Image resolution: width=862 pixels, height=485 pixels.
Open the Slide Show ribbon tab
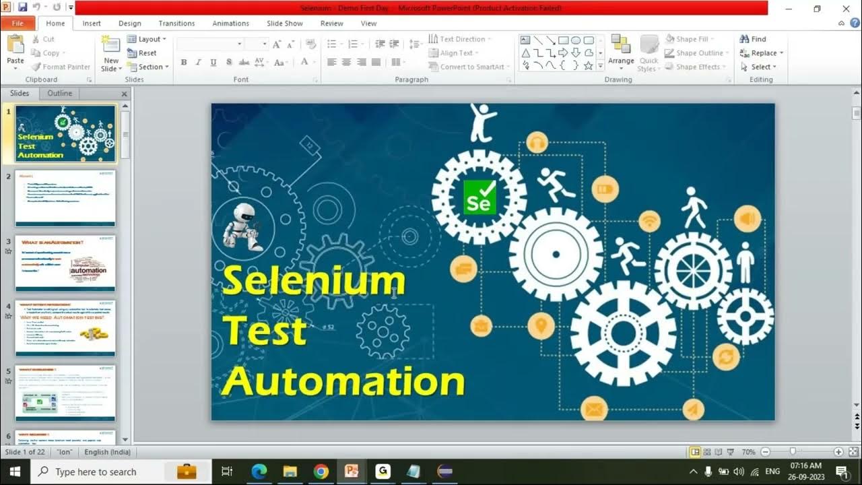pos(285,23)
